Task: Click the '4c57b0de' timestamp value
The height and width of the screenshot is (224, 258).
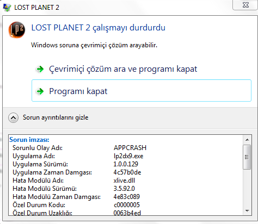Action: point(127,172)
